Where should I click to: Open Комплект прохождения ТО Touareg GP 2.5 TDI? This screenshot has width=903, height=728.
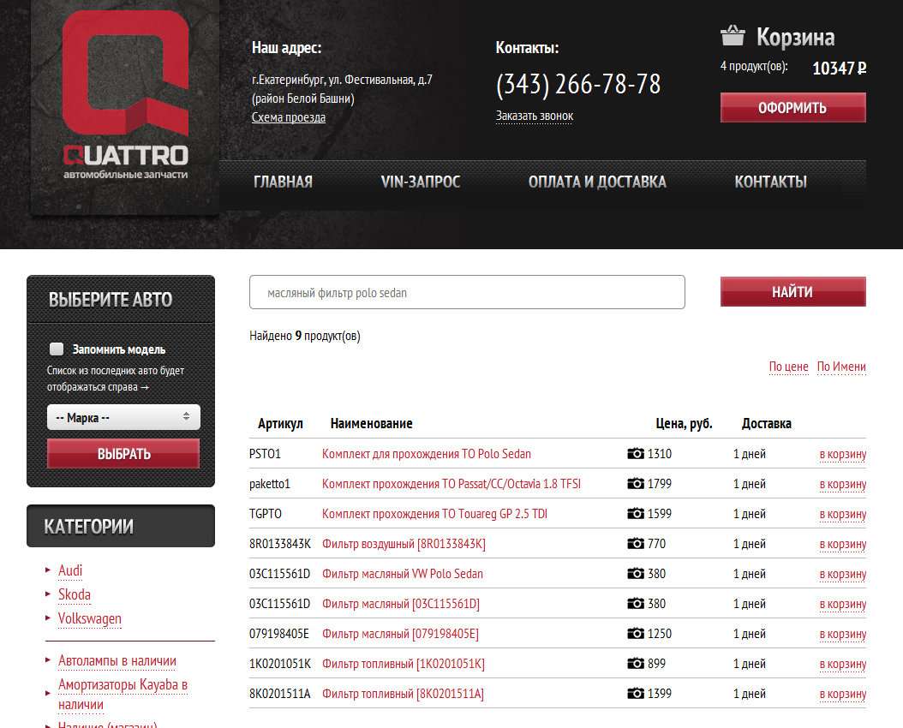tap(434, 513)
